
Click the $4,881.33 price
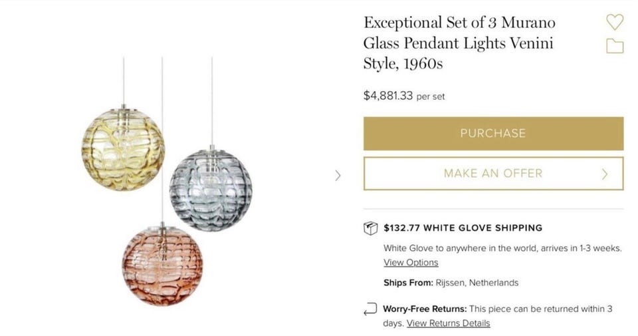(387, 95)
